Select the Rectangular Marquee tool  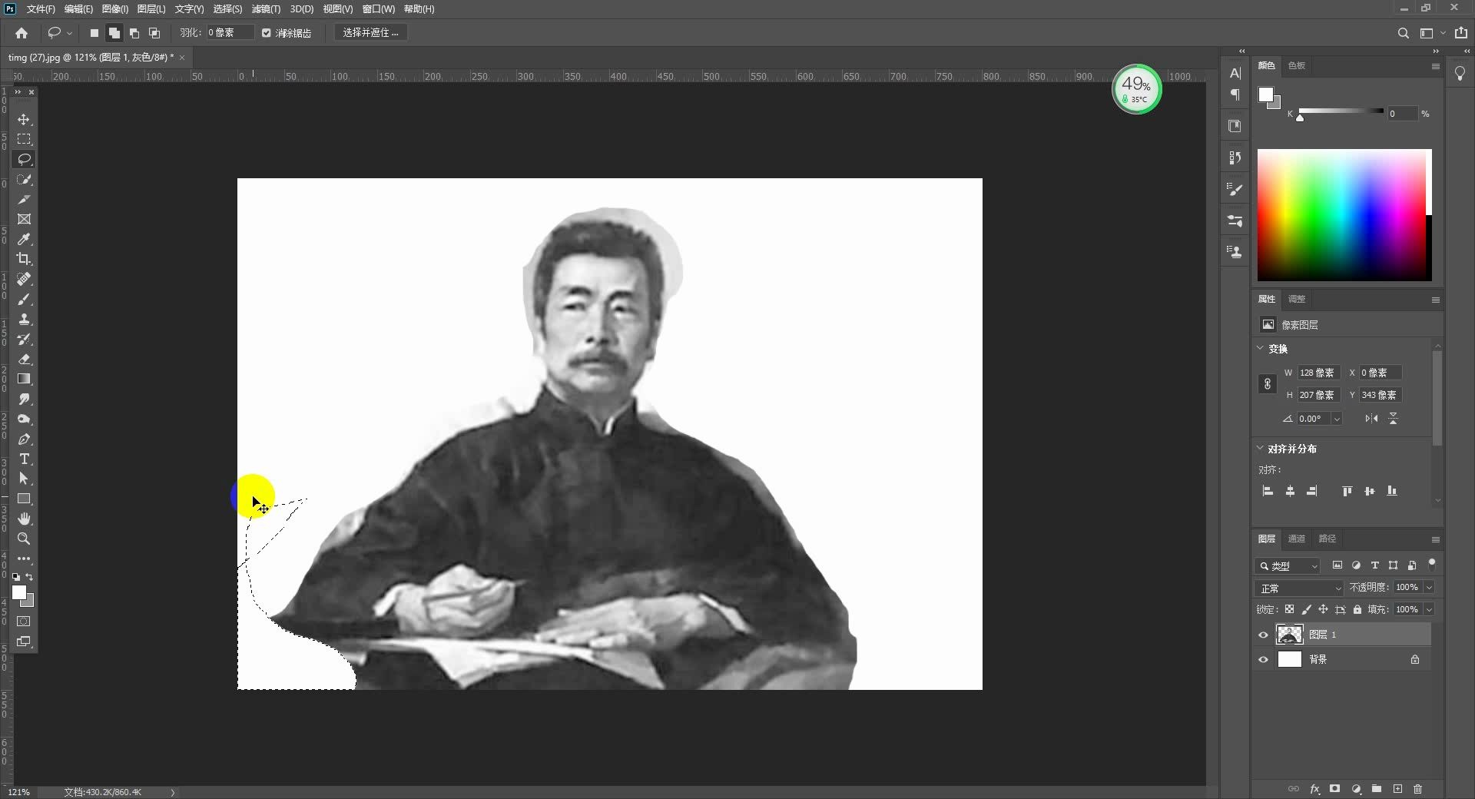[x=24, y=139]
